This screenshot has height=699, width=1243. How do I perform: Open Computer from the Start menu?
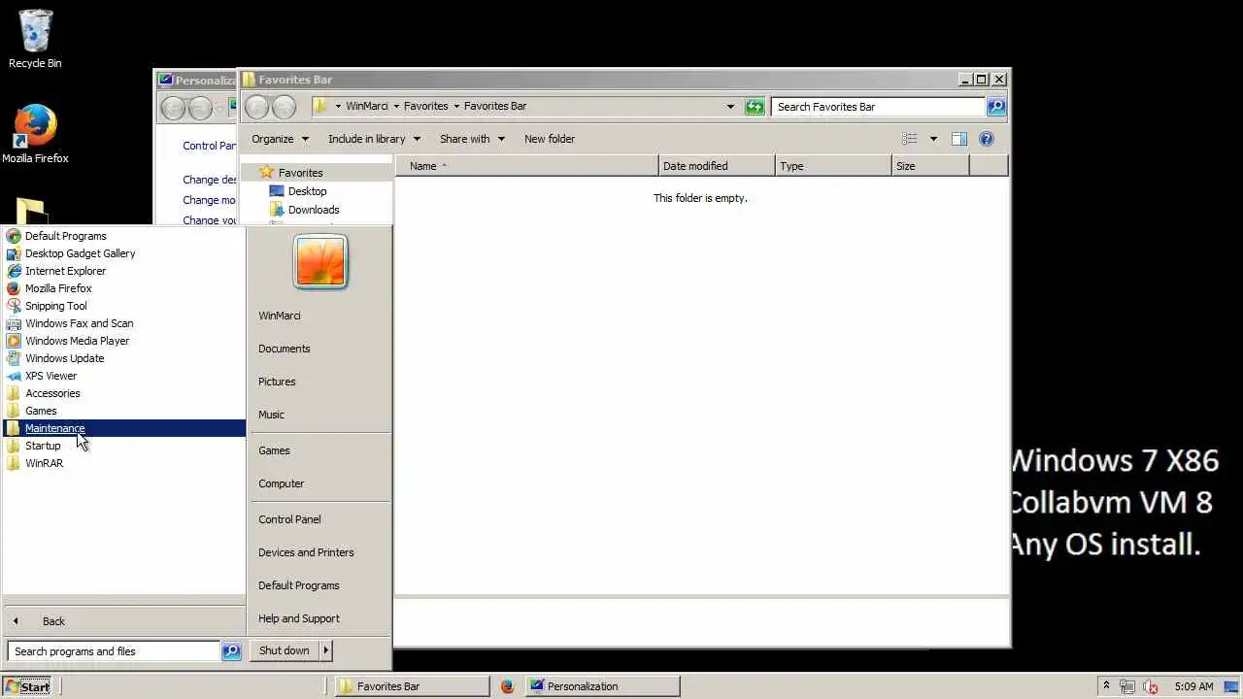pyautogui.click(x=282, y=483)
